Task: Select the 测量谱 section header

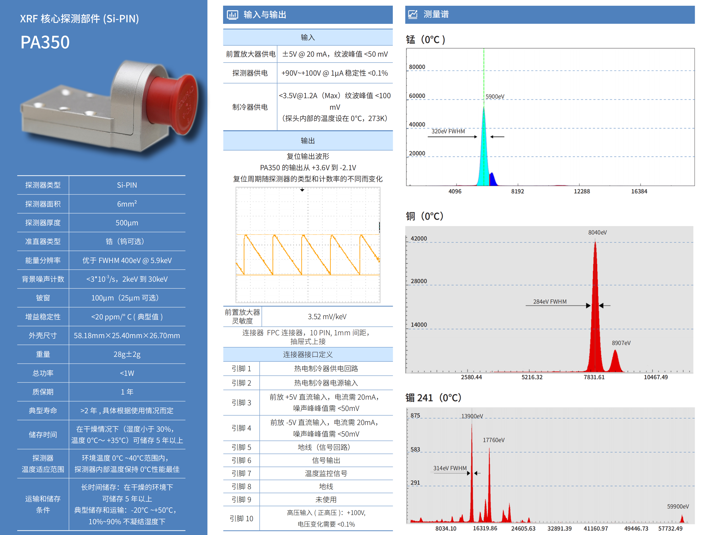Action: click(x=549, y=14)
